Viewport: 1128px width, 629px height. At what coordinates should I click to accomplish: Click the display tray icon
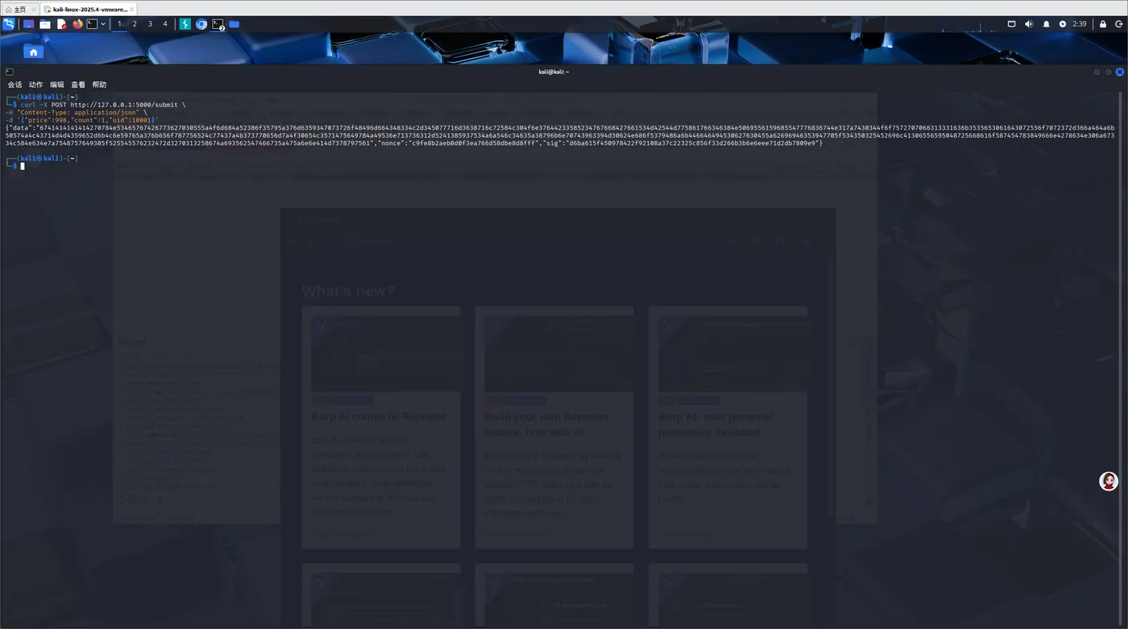(1012, 24)
